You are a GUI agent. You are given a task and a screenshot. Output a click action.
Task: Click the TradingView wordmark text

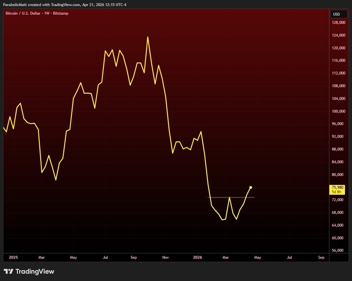coord(35,271)
